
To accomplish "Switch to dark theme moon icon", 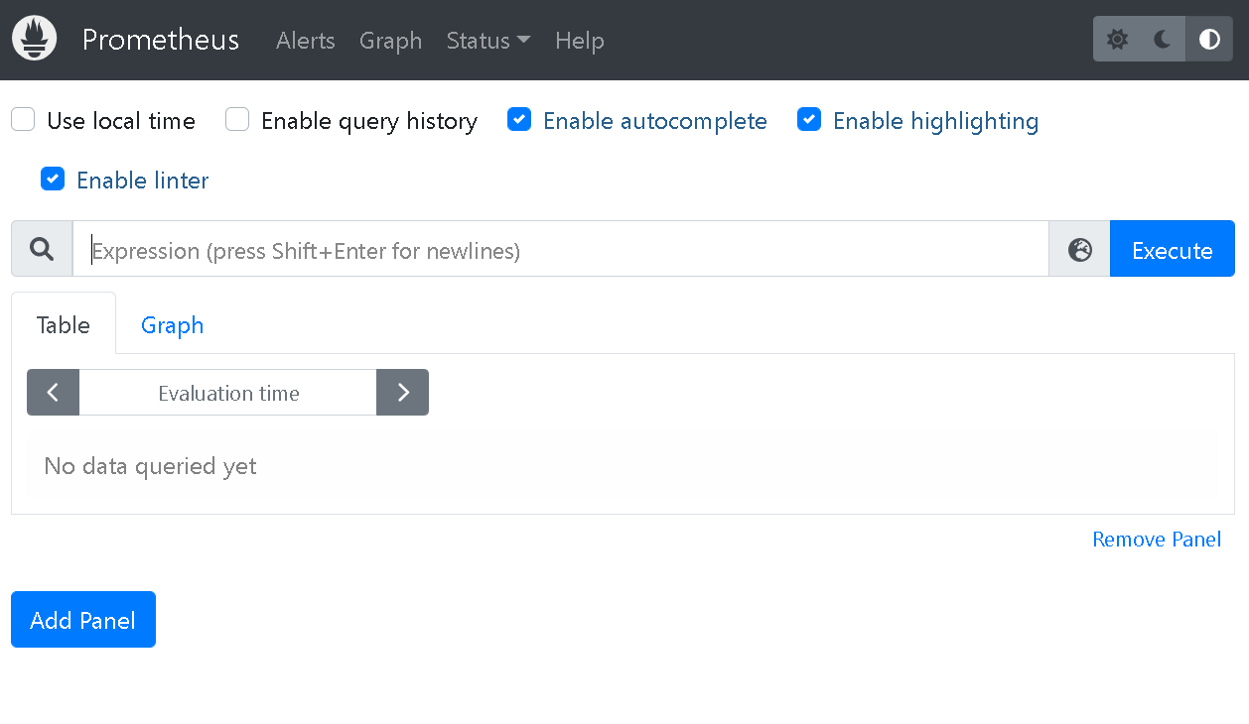I will tap(1163, 40).
